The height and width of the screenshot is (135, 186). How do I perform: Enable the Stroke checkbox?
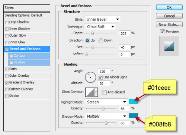tap(7, 96)
